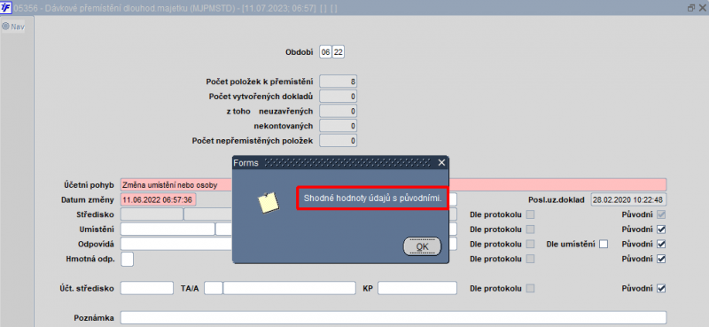Click the first Umístění input field
Image resolution: width=709 pixels, height=327 pixels.
(168, 229)
